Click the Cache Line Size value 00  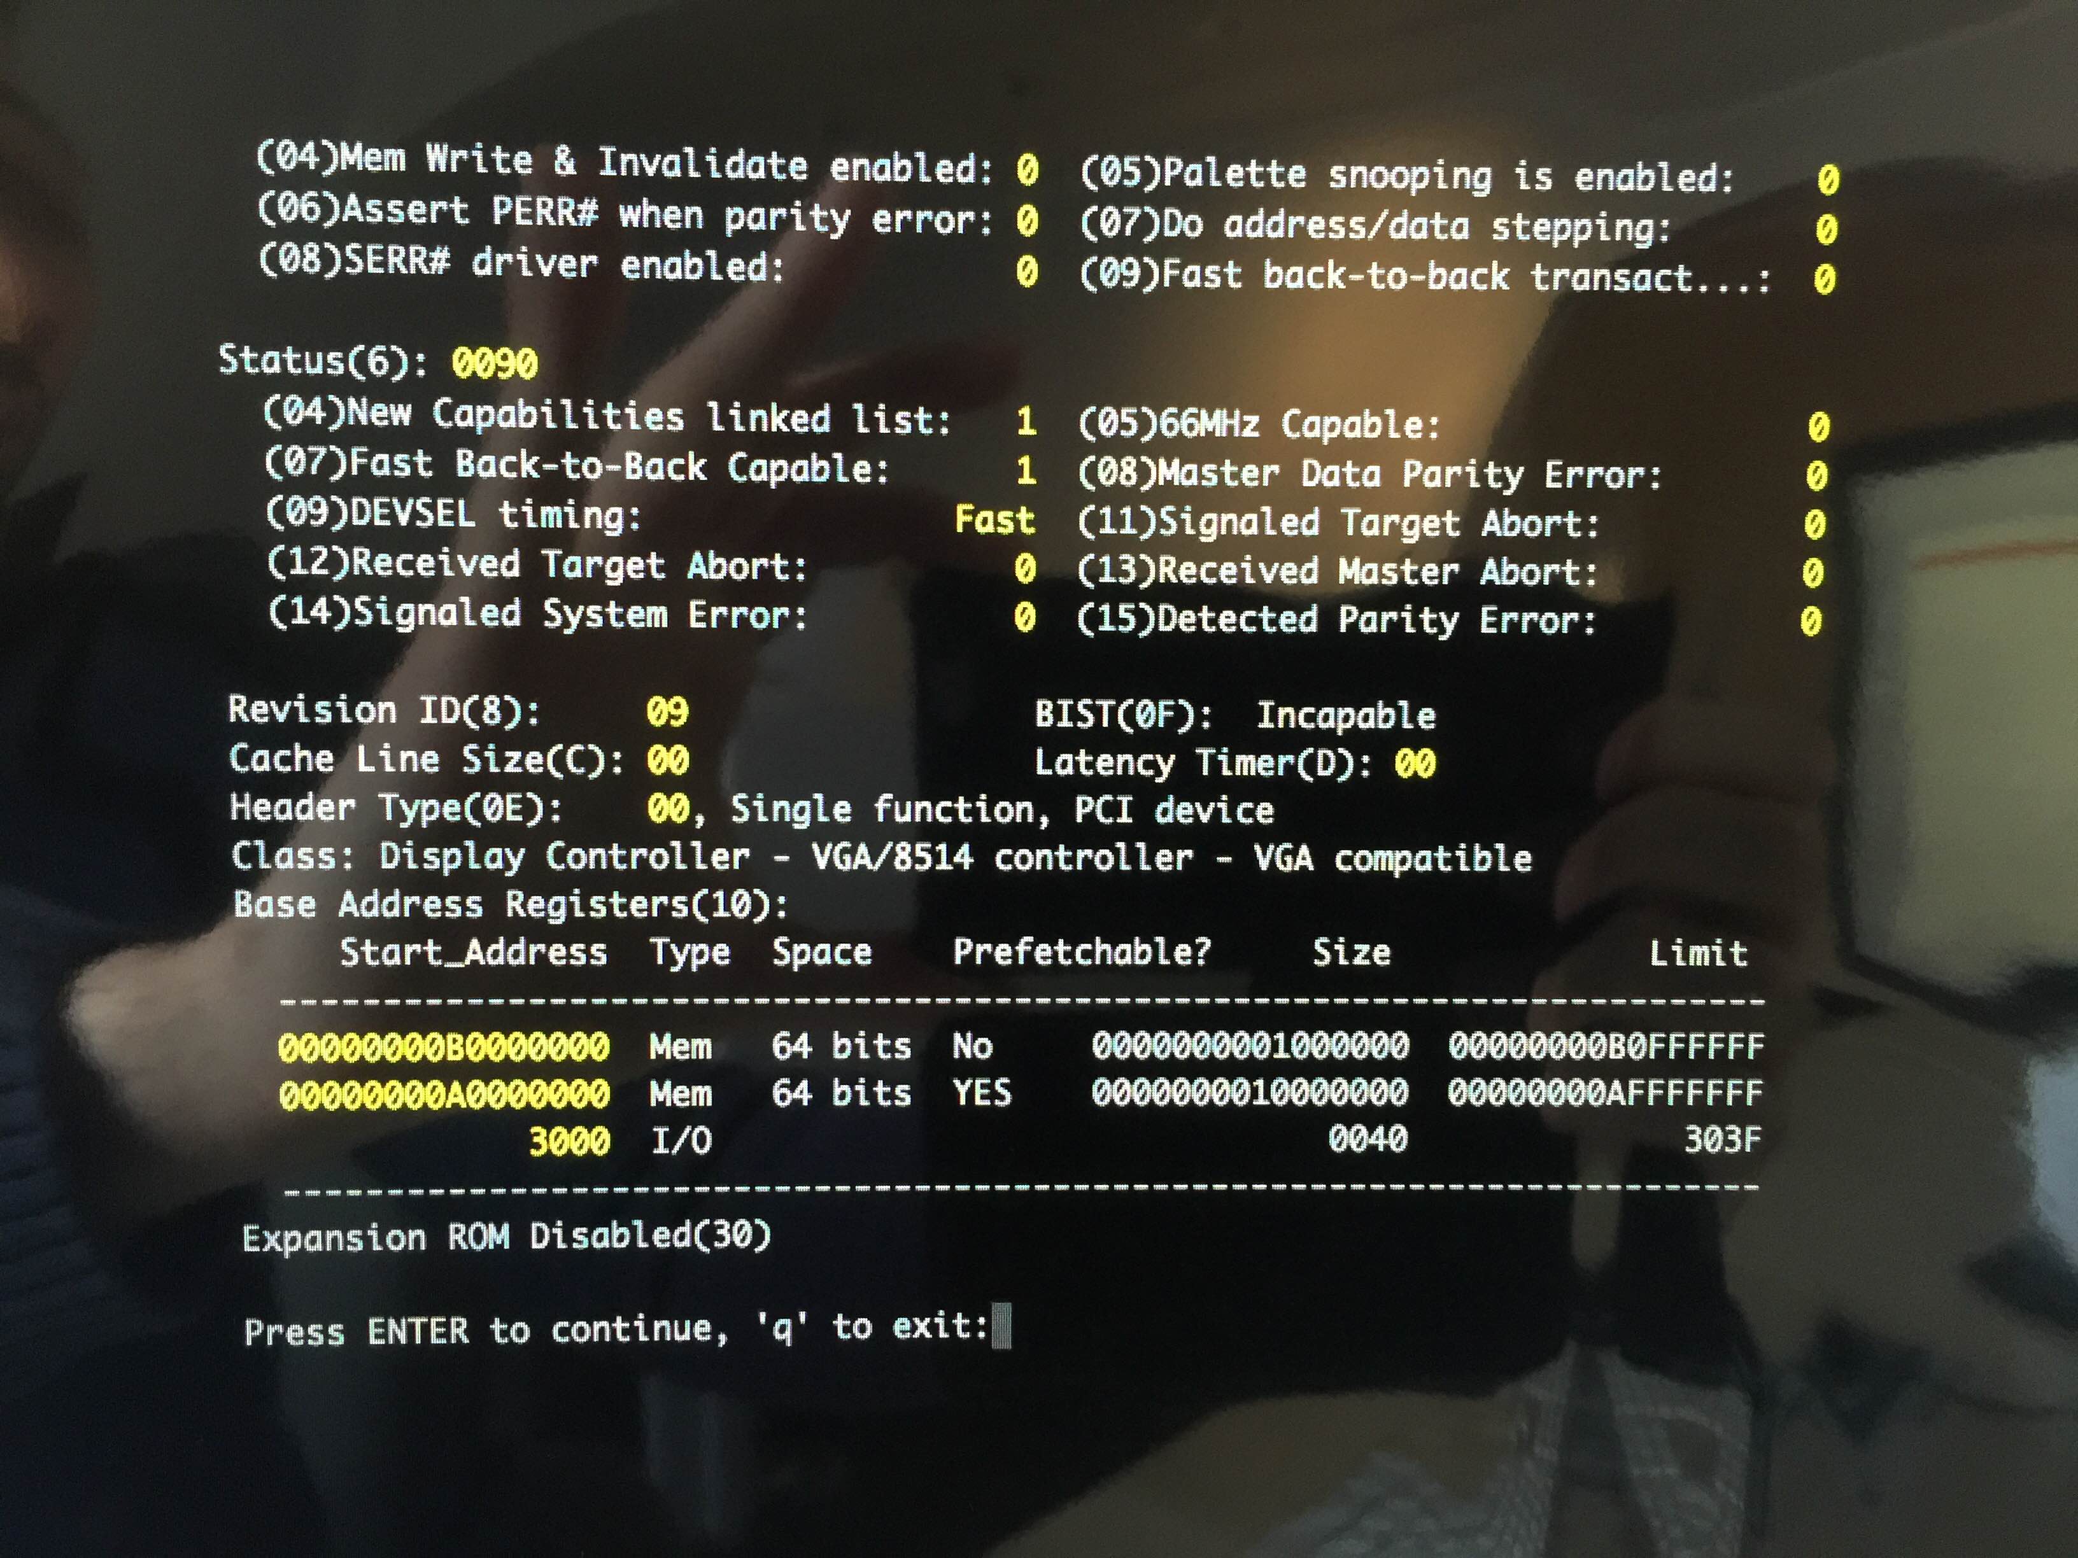667,760
